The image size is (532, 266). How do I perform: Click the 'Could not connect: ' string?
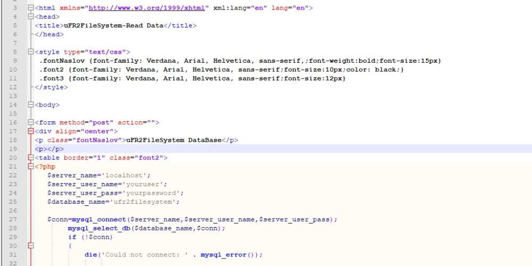(145, 255)
